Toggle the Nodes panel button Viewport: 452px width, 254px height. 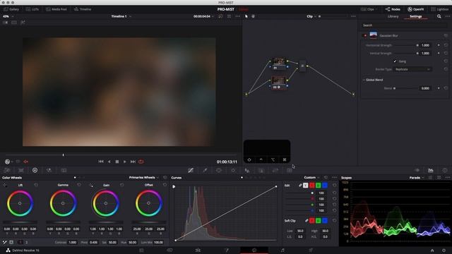pyautogui.click(x=393, y=9)
